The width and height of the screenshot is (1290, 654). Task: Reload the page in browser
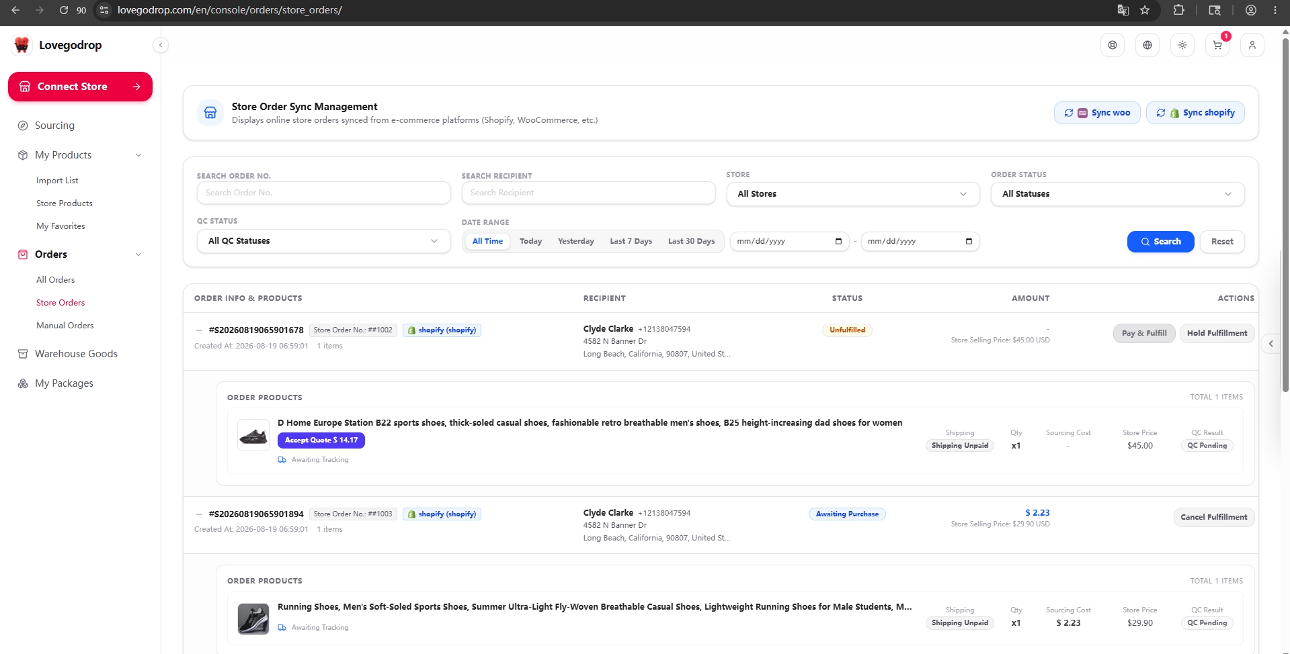64,10
